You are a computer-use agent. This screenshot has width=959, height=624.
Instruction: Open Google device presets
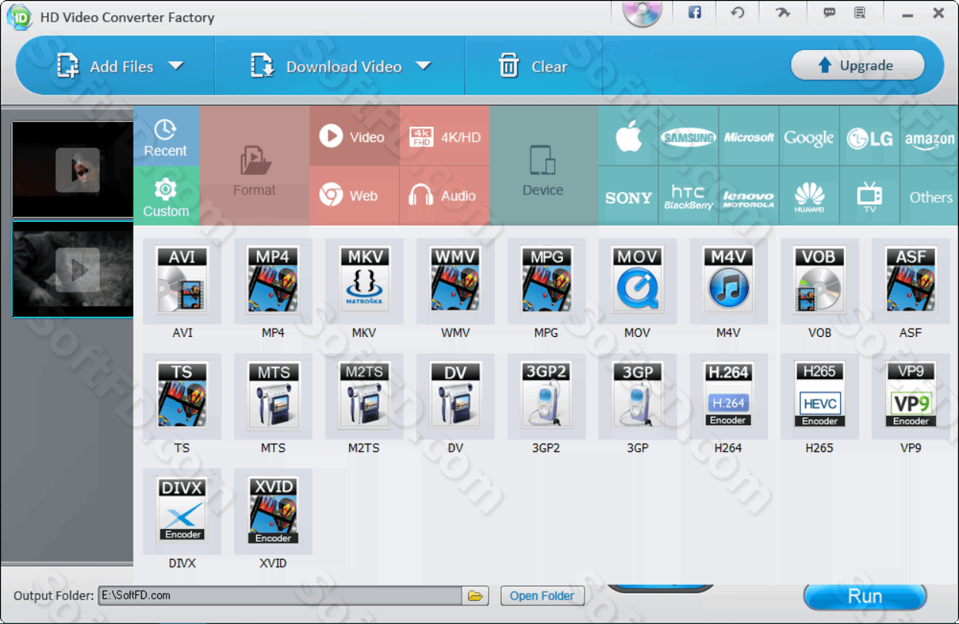809,137
